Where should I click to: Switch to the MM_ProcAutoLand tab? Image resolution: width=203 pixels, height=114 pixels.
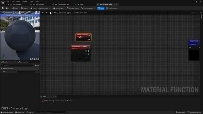pyautogui.click(x=38, y=4)
